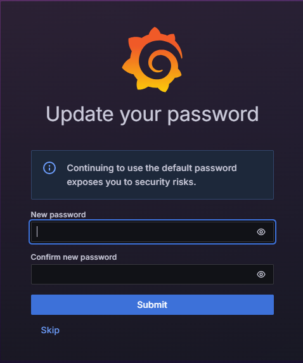Click the blue info circle icon
303x363 pixels.
(x=49, y=168)
